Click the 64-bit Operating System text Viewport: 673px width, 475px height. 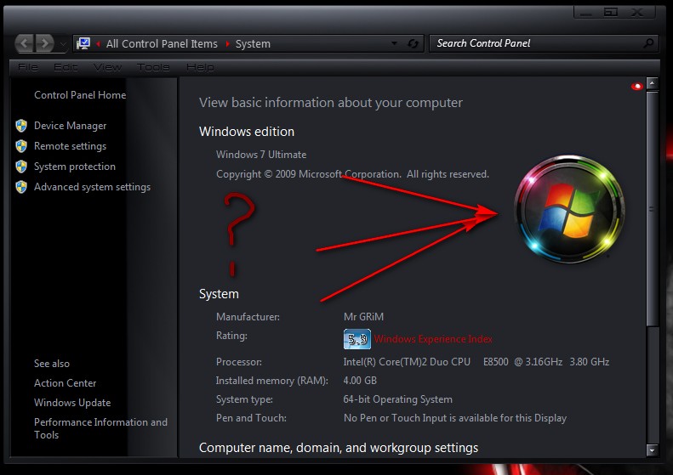[x=397, y=399]
